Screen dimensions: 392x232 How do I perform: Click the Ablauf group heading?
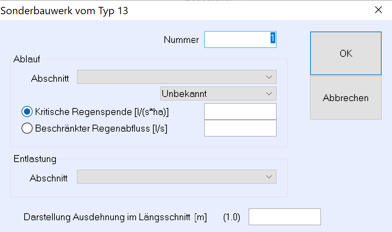click(27, 59)
